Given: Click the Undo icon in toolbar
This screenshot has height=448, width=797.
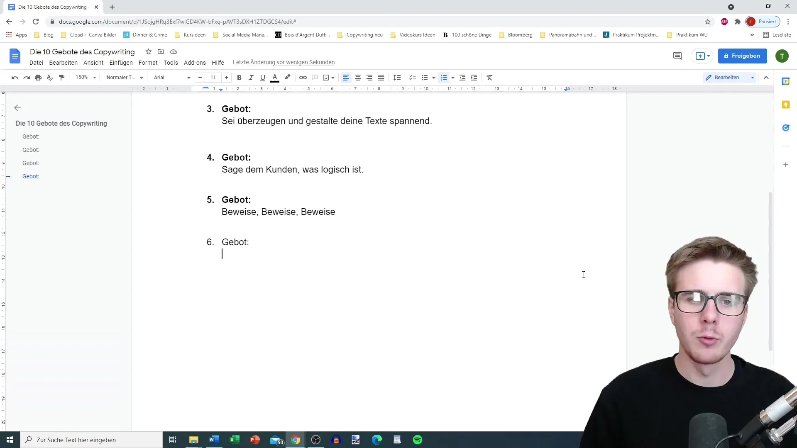Looking at the screenshot, I should pos(15,78).
